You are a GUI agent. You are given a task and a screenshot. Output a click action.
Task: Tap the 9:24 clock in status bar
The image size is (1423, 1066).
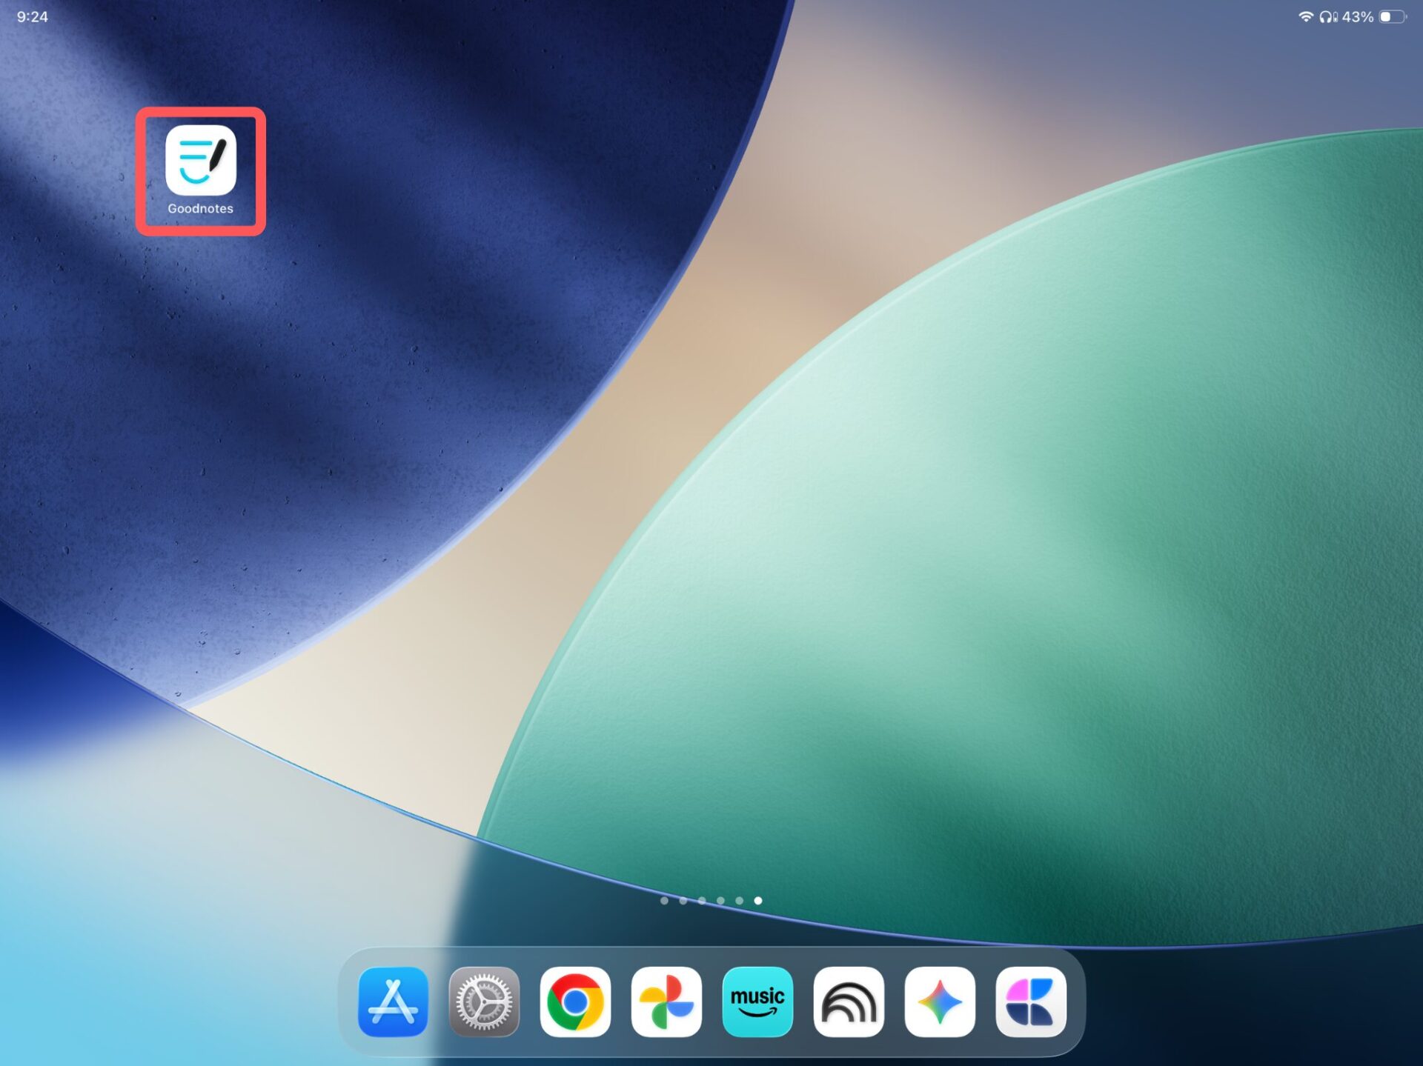pyautogui.click(x=33, y=17)
